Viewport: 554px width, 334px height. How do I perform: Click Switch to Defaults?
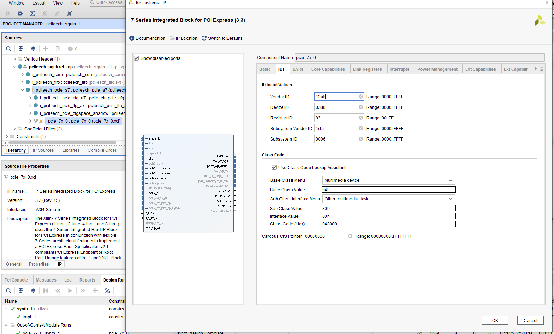(x=222, y=38)
